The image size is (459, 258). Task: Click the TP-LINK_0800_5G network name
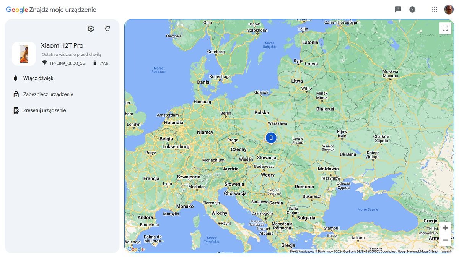68,63
